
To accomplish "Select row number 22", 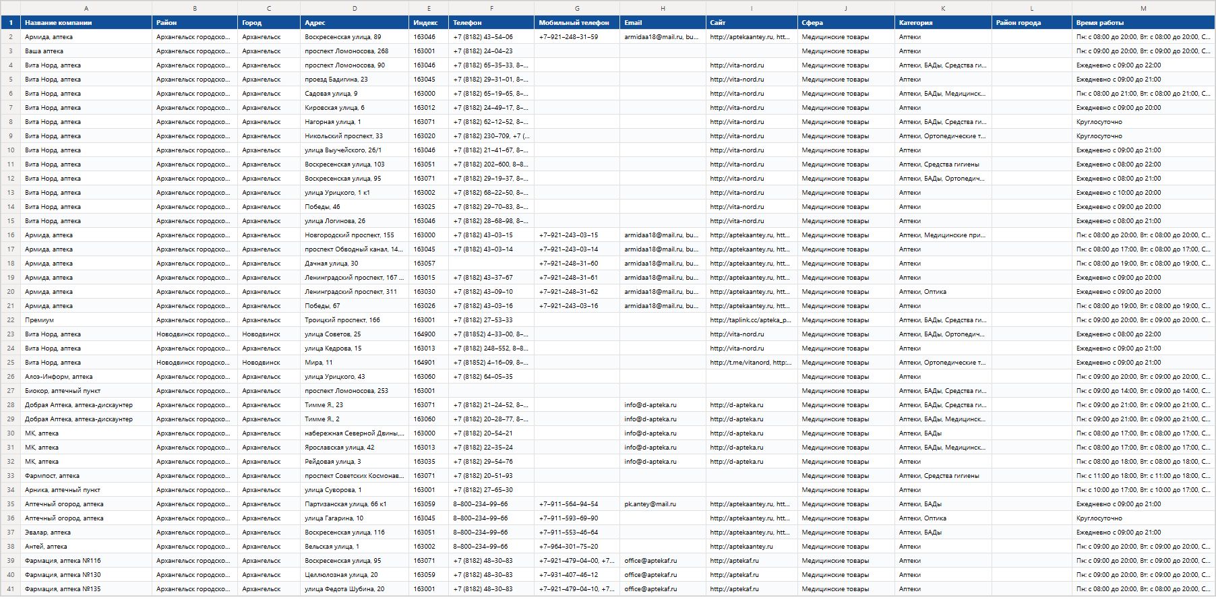I will [10, 320].
